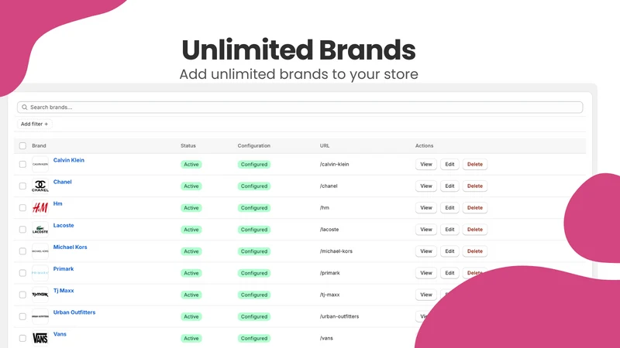Click the Brand column header
The width and height of the screenshot is (620, 348).
click(x=39, y=145)
